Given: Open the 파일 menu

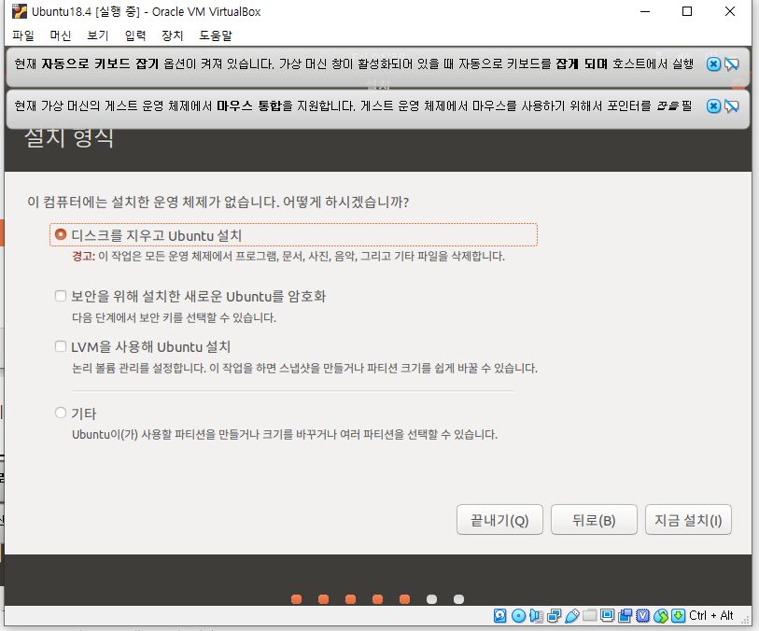Looking at the screenshot, I should pyautogui.click(x=22, y=35).
